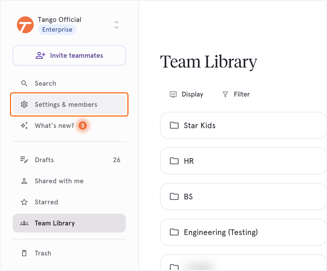Click the Drafts count 26
Viewport: 327px width, 271px height.
pyautogui.click(x=117, y=160)
